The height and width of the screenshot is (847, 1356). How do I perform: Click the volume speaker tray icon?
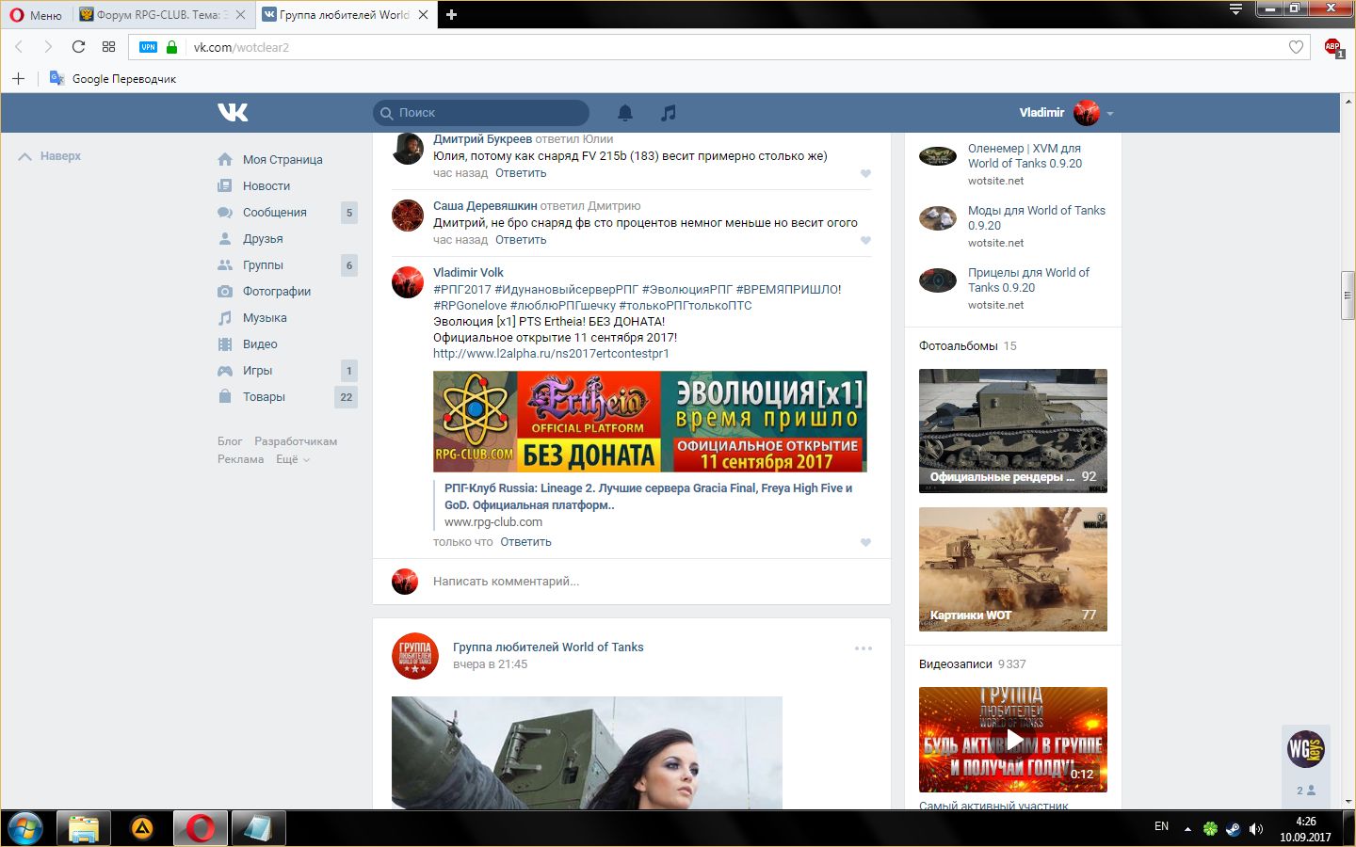(x=1255, y=829)
